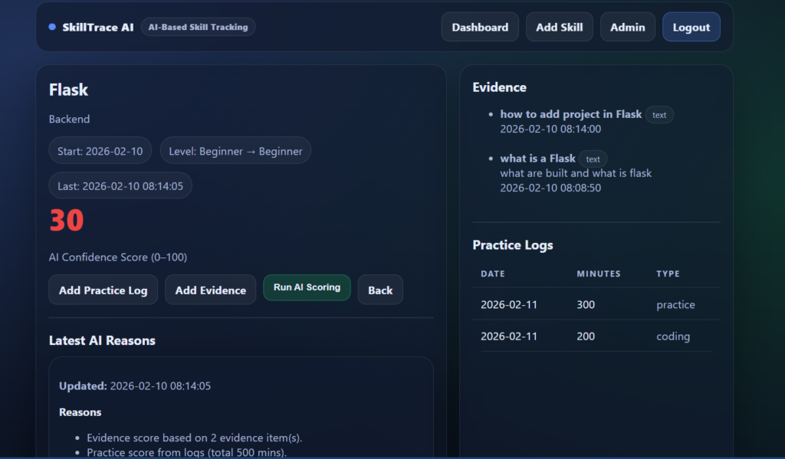
Task: Select the text badge beside 'what is a Flask'
Action: click(x=593, y=159)
